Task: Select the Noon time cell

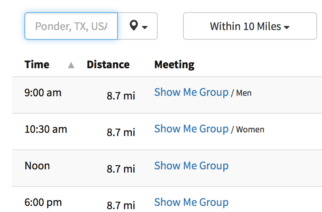Action: click(x=37, y=166)
